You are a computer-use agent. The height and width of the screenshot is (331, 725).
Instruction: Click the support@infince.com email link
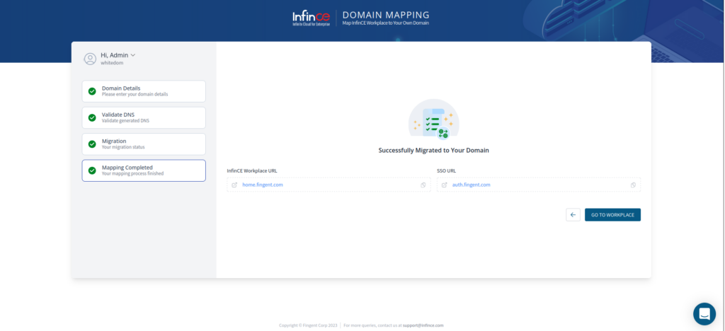point(423,325)
